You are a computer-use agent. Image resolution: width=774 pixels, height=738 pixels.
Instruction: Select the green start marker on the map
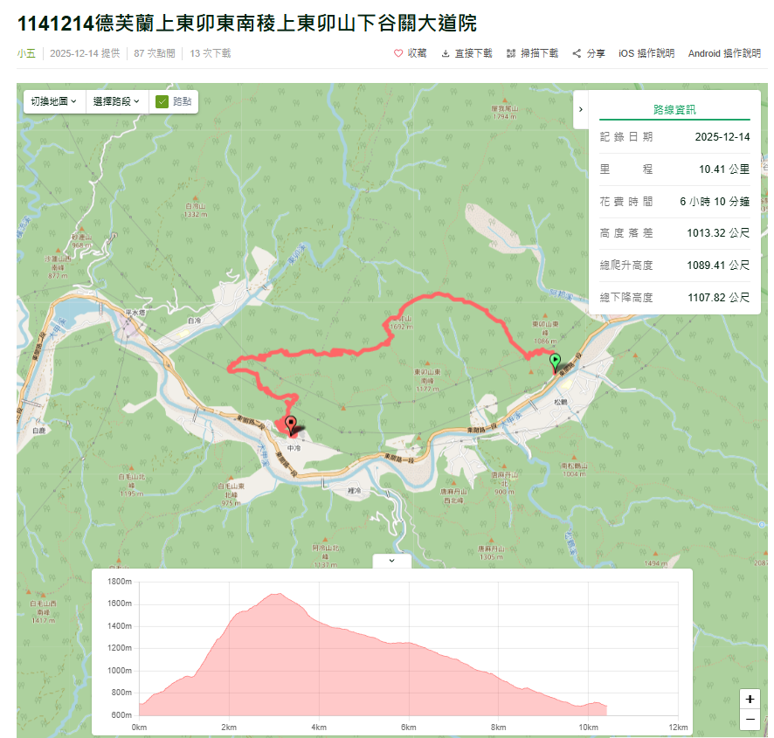556,361
